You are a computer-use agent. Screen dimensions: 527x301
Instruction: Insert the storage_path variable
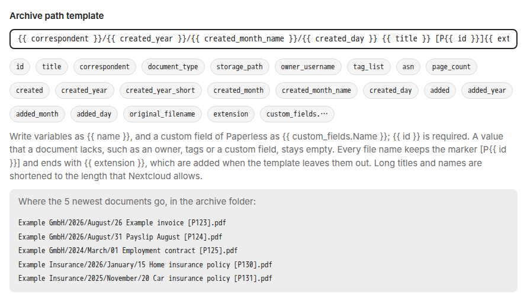[x=239, y=67]
